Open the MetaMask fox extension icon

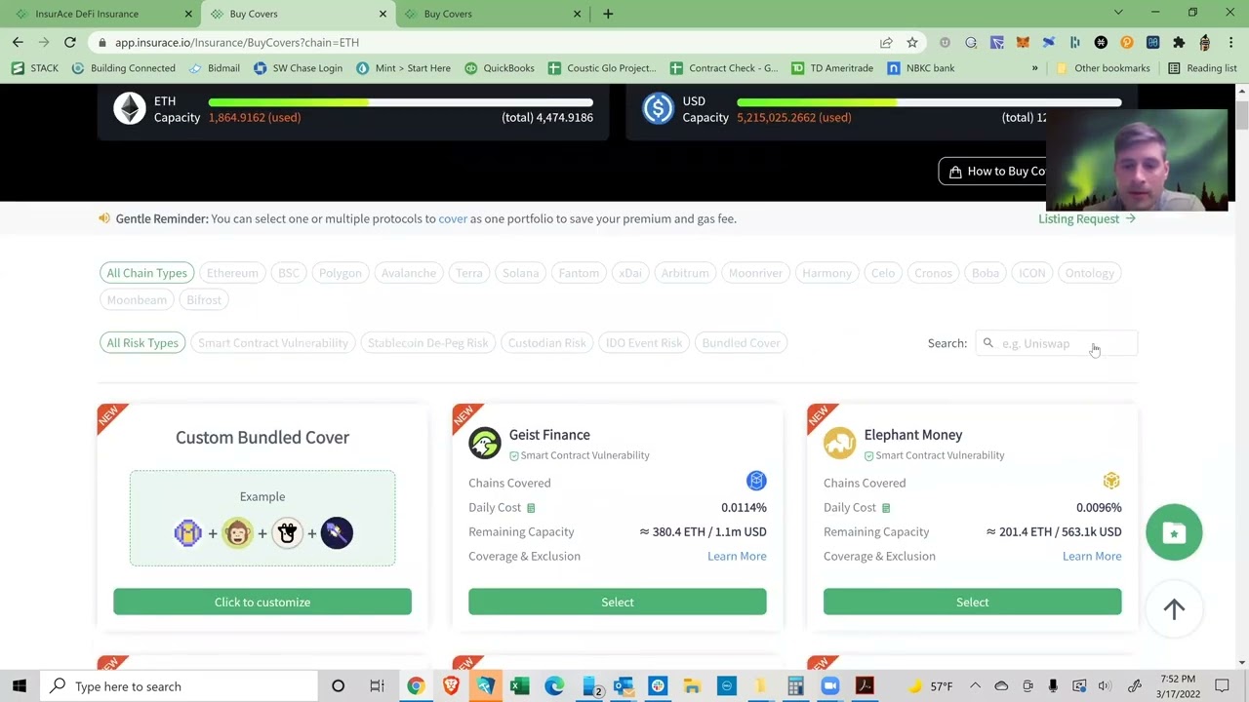coord(1023,42)
